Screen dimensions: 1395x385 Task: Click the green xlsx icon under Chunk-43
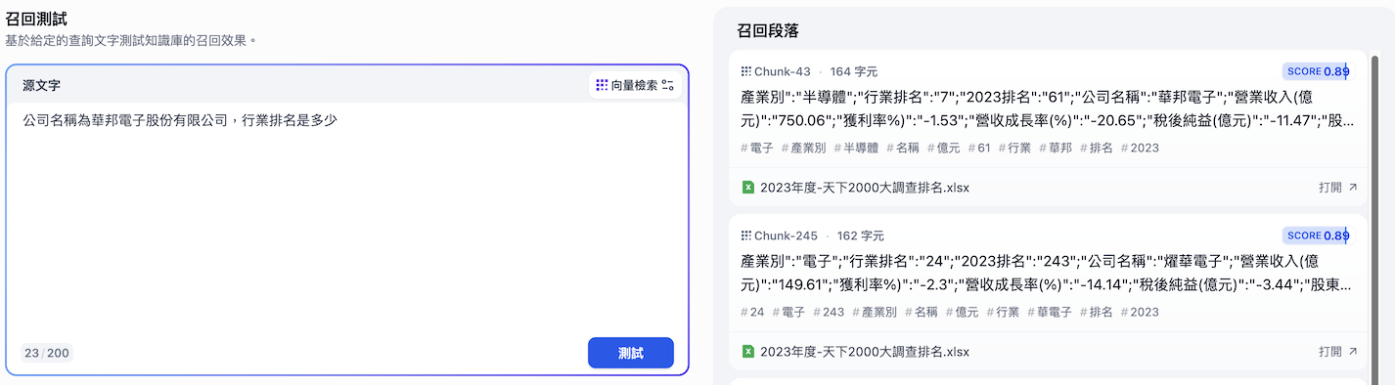[748, 187]
